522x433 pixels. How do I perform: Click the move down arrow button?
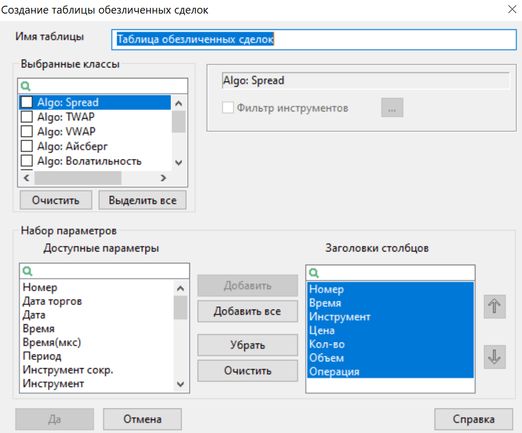point(494,357)
